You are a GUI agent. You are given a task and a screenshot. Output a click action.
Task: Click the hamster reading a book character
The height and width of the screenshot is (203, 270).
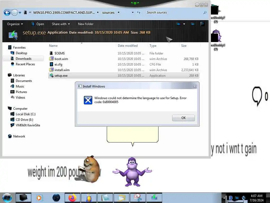click(90, 169)
